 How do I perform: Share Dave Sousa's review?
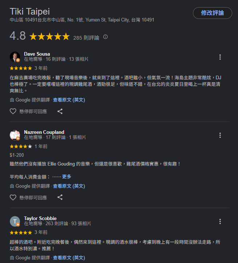tap(60, 111)
